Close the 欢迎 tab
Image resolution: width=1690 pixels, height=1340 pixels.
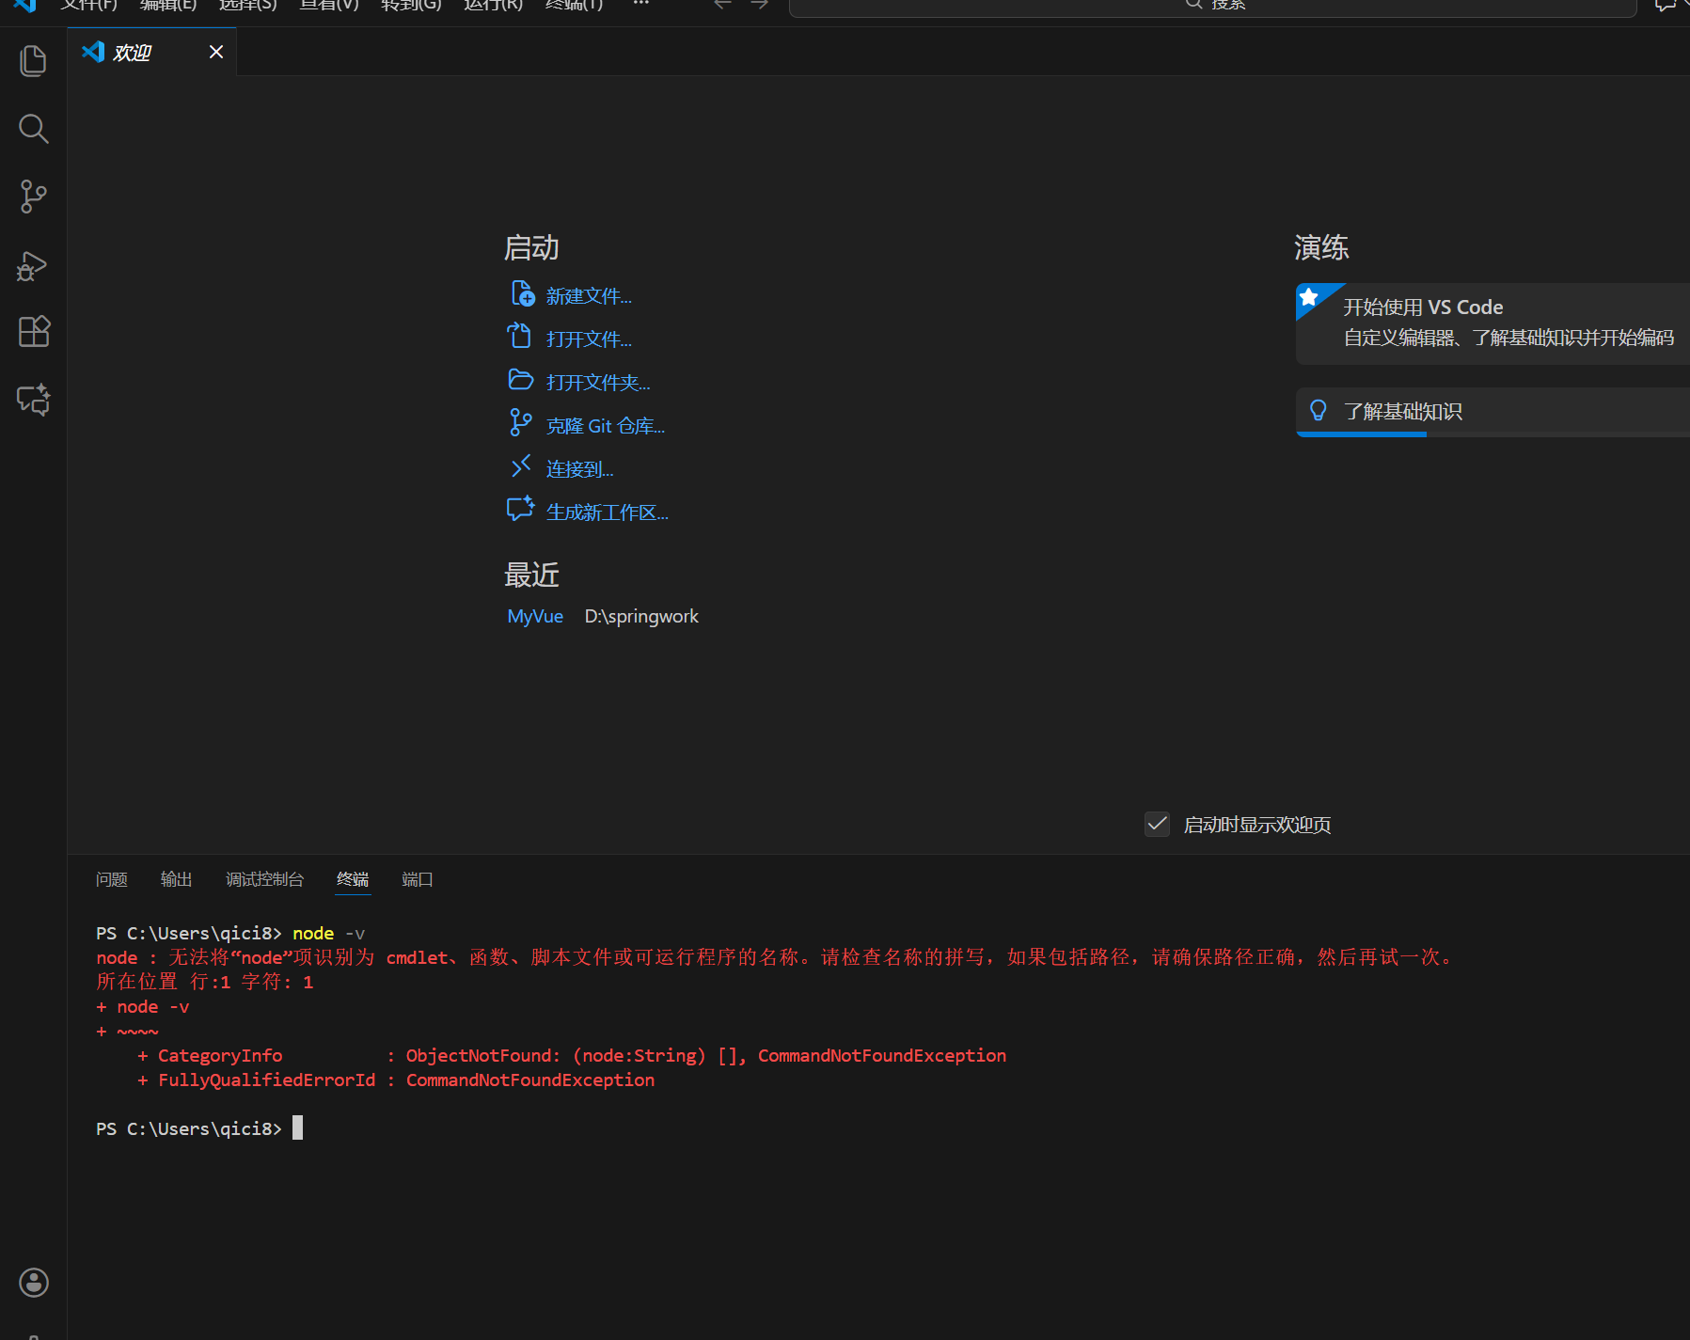(216, 52)
